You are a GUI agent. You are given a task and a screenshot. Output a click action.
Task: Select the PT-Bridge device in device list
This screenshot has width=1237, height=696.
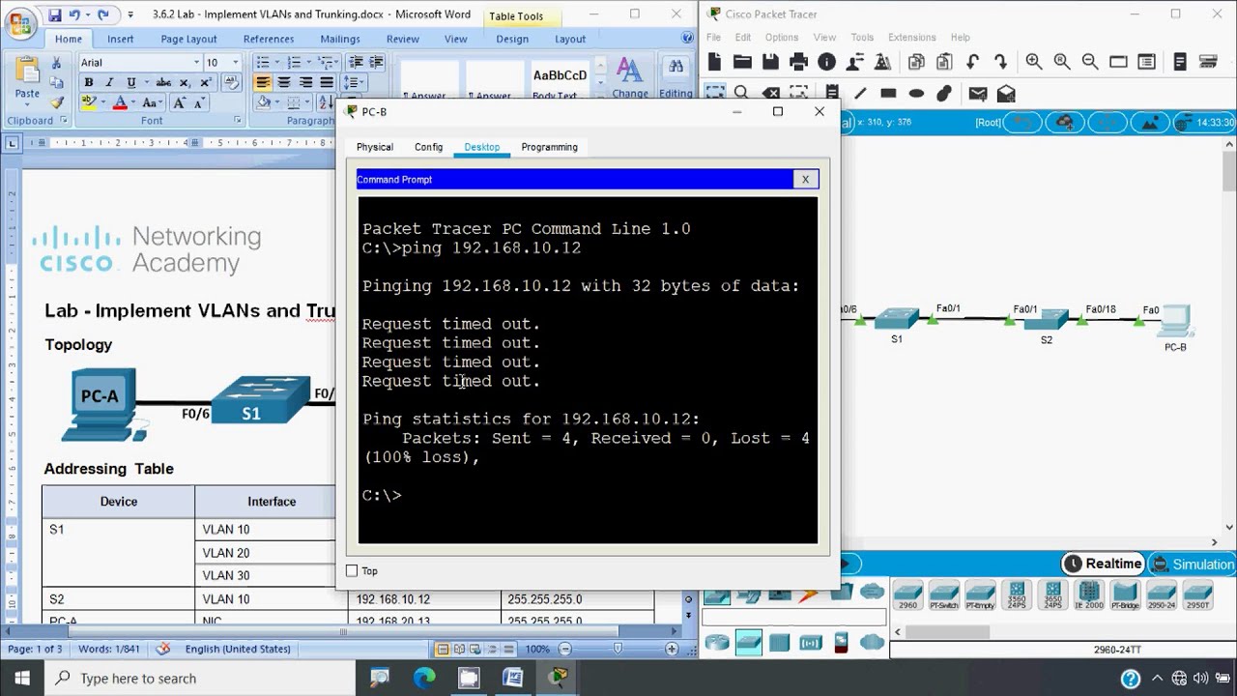click(x=1125, y=595)
